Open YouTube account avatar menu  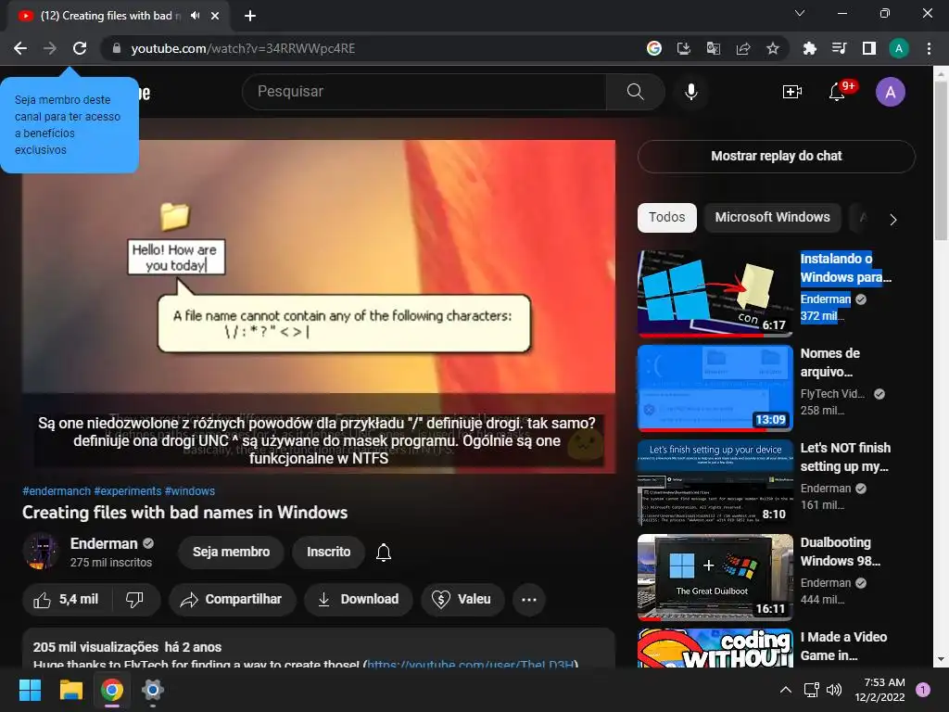click(891, 92)
